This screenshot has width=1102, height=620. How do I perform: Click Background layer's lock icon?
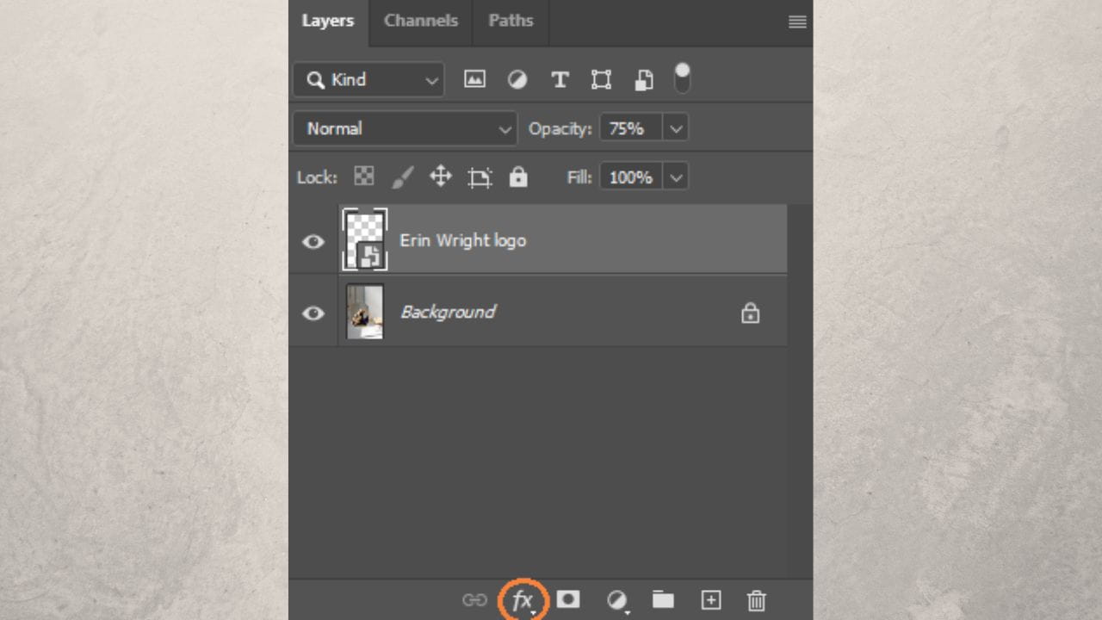click(x=751, y=313)
